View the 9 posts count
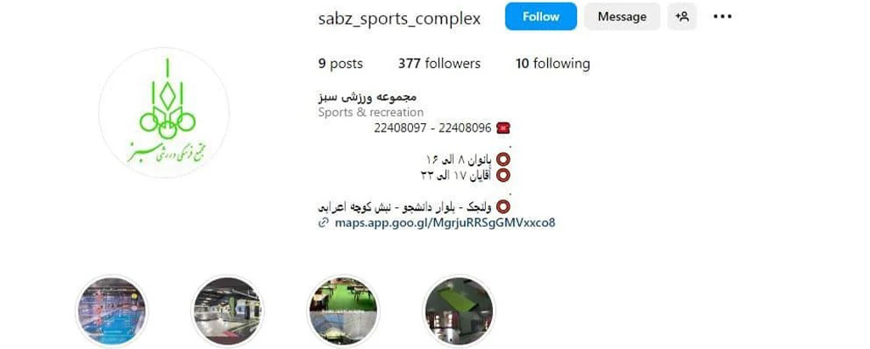Screen dimensions: 870x349 (x=340, y=64)
